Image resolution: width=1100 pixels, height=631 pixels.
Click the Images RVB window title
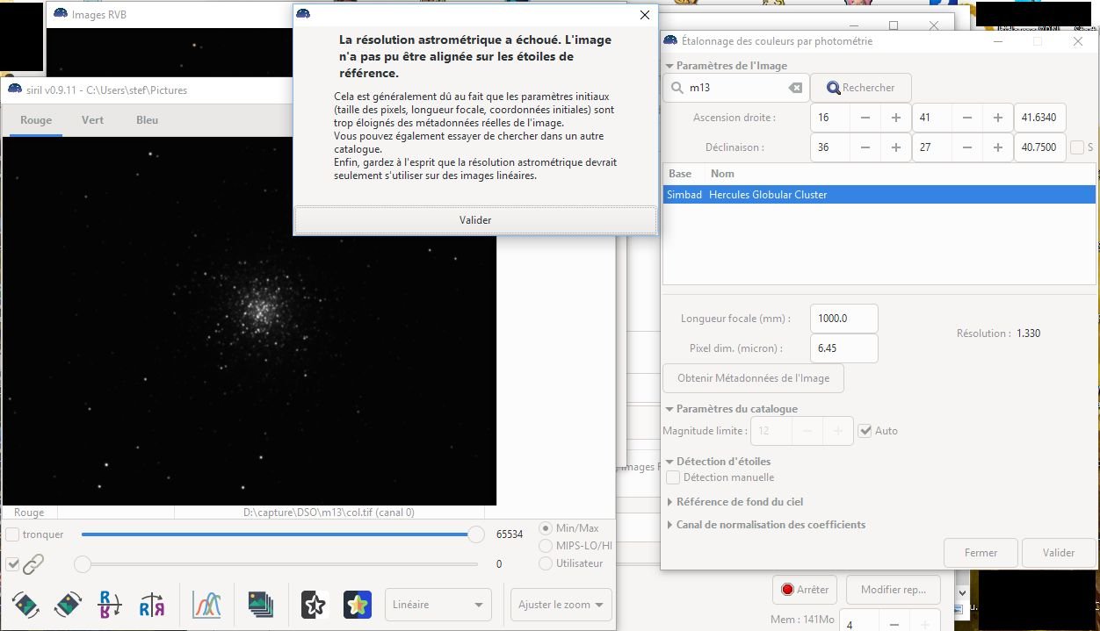[98, 15]
